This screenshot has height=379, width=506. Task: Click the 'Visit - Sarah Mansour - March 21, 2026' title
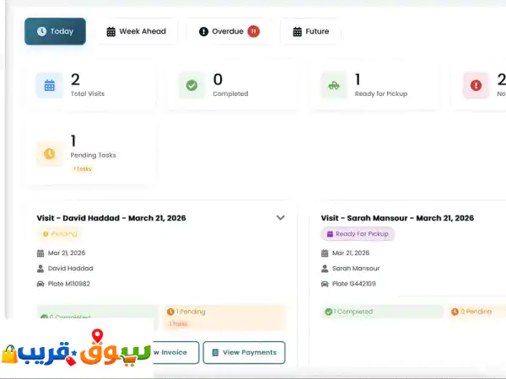[397, 218]
